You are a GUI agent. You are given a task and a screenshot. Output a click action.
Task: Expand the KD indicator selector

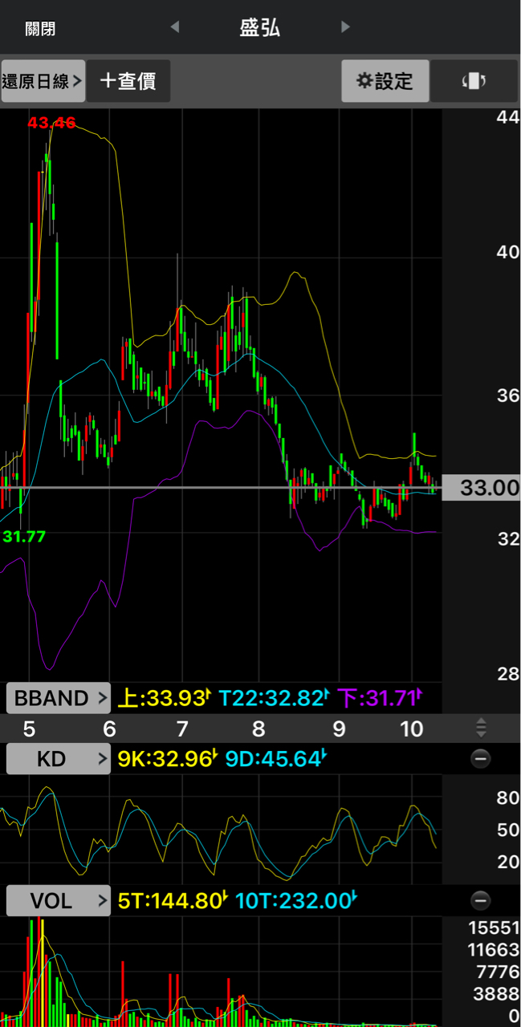(59, 758)
